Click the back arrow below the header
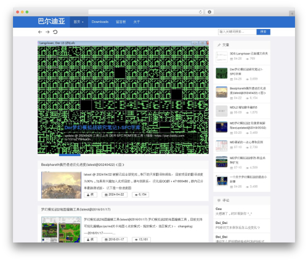Image resolution: width=308 pixels, height=261 pixels. point(40,32)
